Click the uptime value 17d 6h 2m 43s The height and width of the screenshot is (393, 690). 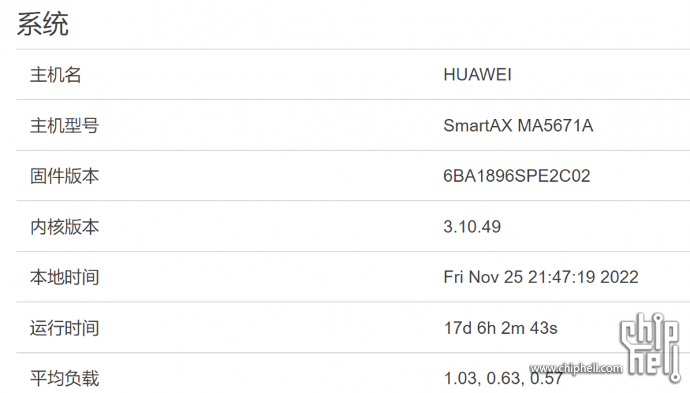click(x=501, y=328)
